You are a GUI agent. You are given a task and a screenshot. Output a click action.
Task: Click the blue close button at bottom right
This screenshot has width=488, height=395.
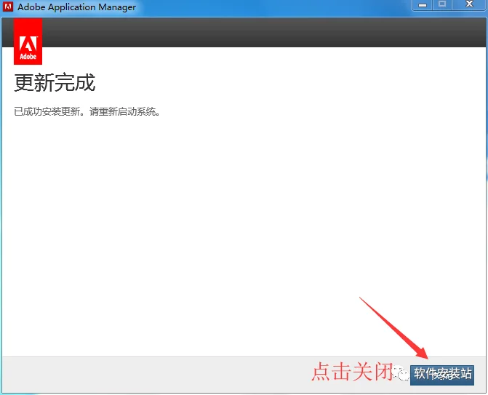tap(442, 375)
